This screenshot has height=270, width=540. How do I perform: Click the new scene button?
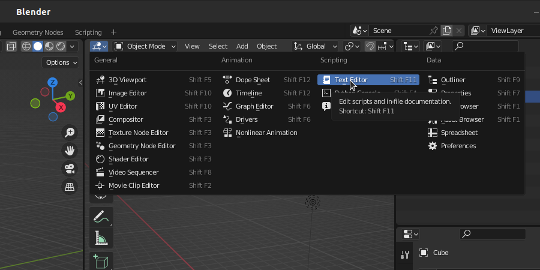pos(447,31)
